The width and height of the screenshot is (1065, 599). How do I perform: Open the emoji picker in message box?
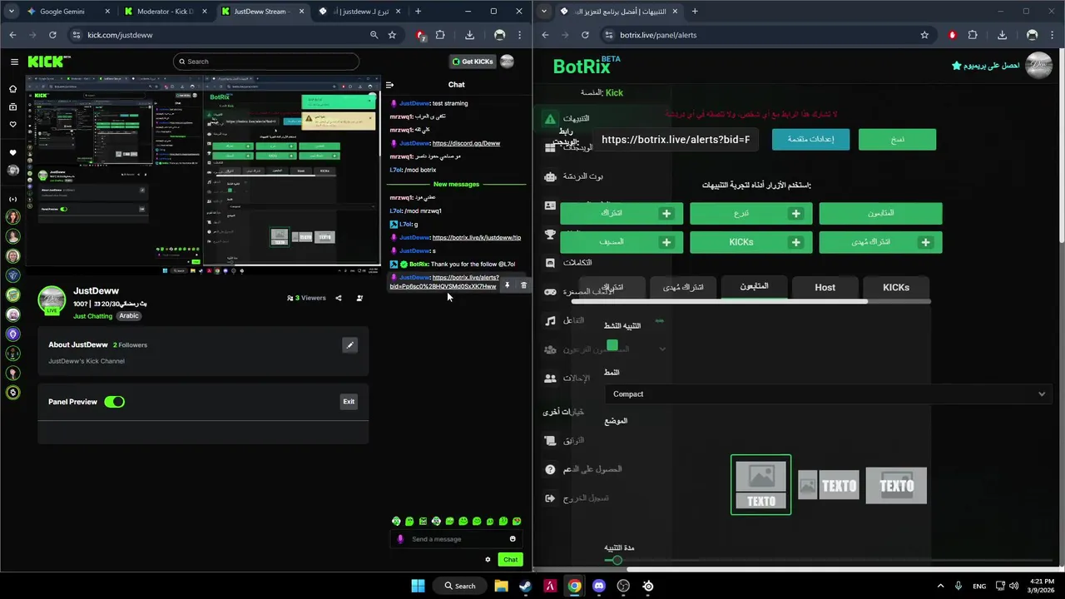click(x=513, y=539)
